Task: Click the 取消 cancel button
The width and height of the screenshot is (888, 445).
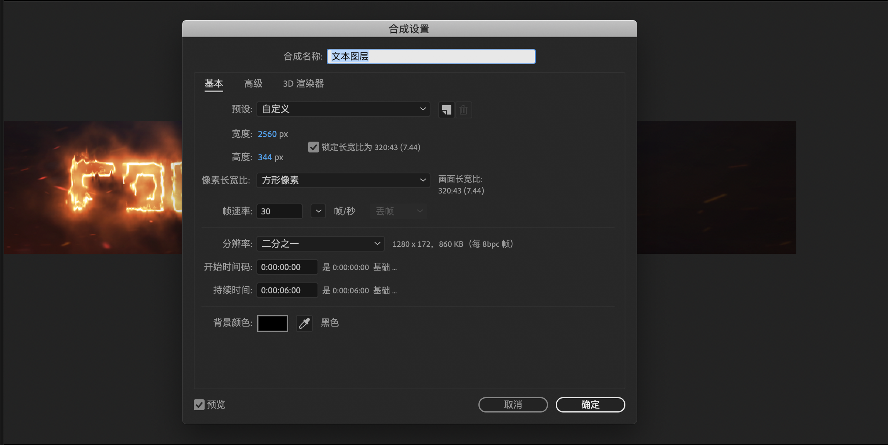Action: [x=513, y=405]
